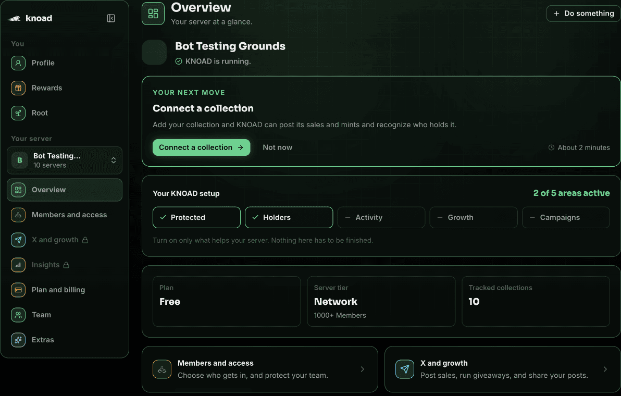Open X and growth in sidebar
Viewport: 621px width, 396px height.
coord(65,240)
